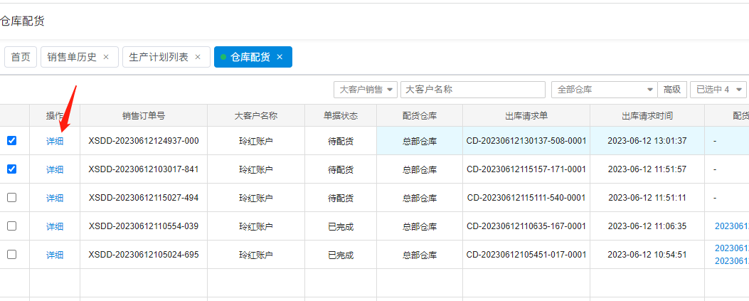Focus the 大客户名称 search field
Image resolution: width=749 pixels, height=301 pixels.
(x=473, y=90)
